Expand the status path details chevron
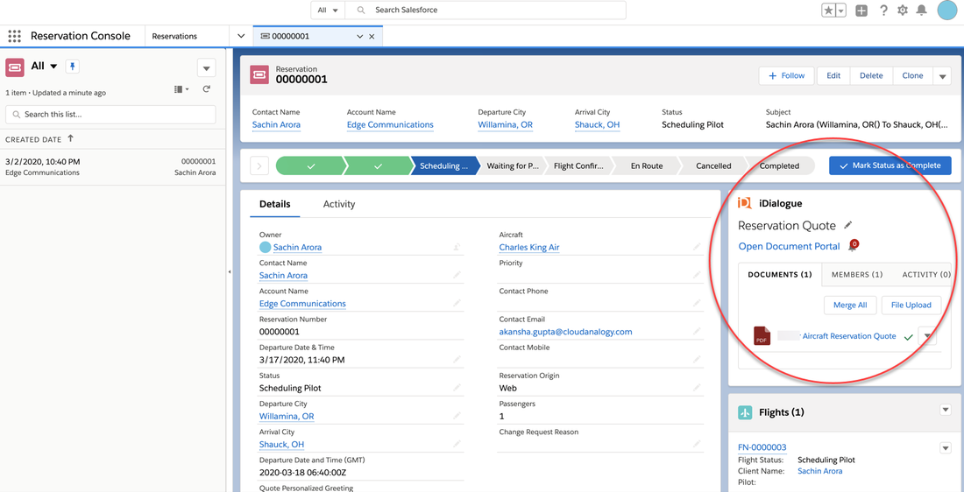 [259, 165]
